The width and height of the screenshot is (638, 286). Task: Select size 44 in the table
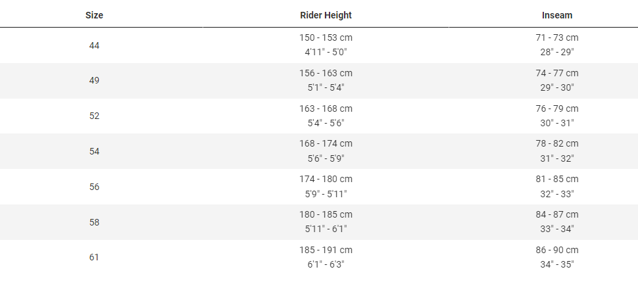pos(94,45)
